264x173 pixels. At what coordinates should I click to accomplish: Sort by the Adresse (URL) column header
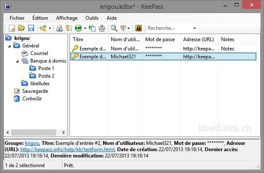tap(199, 39)
